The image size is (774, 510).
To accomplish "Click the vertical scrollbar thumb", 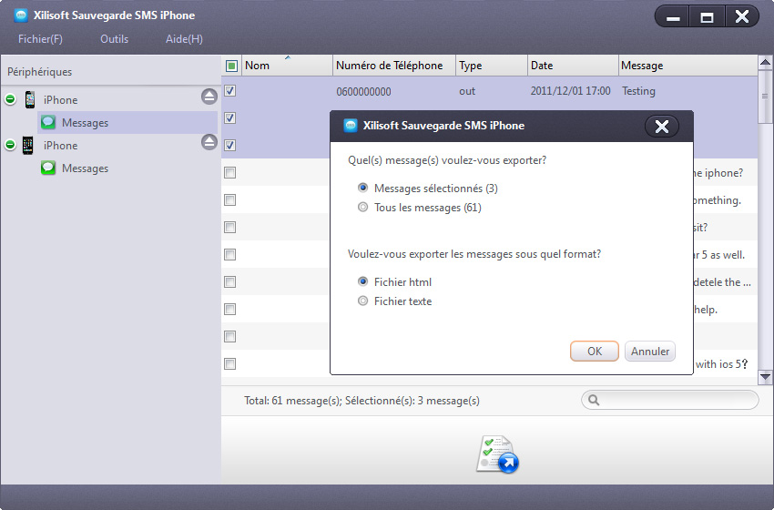I will [x=766, y=97].
